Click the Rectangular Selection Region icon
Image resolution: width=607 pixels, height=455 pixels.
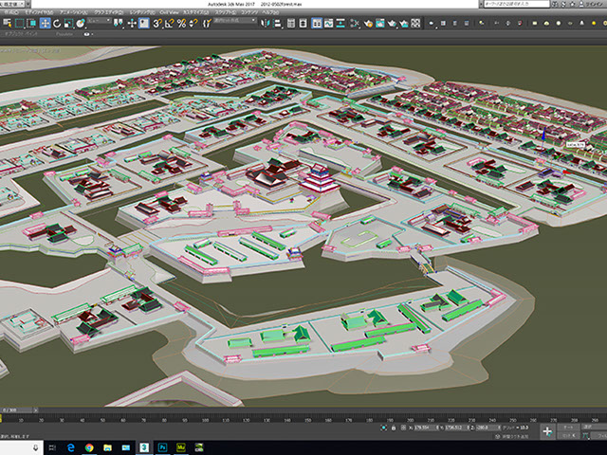(21, 23)
